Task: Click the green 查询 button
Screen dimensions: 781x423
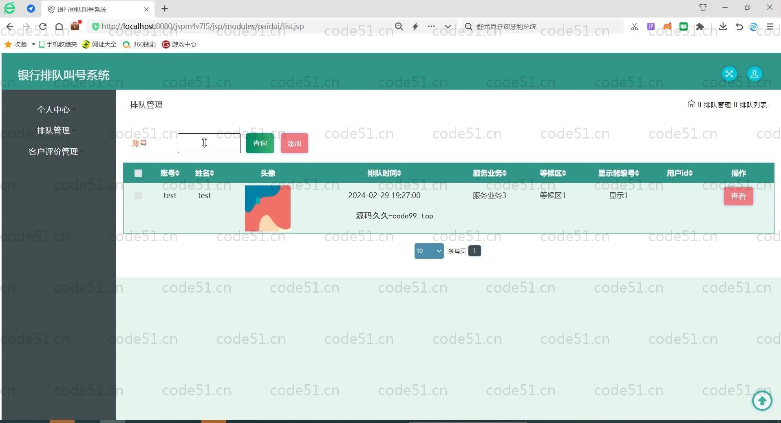Action: [x=260, y=143]
